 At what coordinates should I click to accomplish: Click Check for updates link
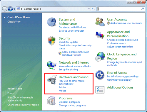[x=69, y=42]
